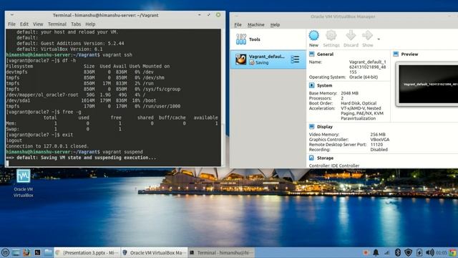This screenshot has width=458, height=258.
Task: Click 'Video Memory: 256 MB' value
Action: click(x=378, y=135)
